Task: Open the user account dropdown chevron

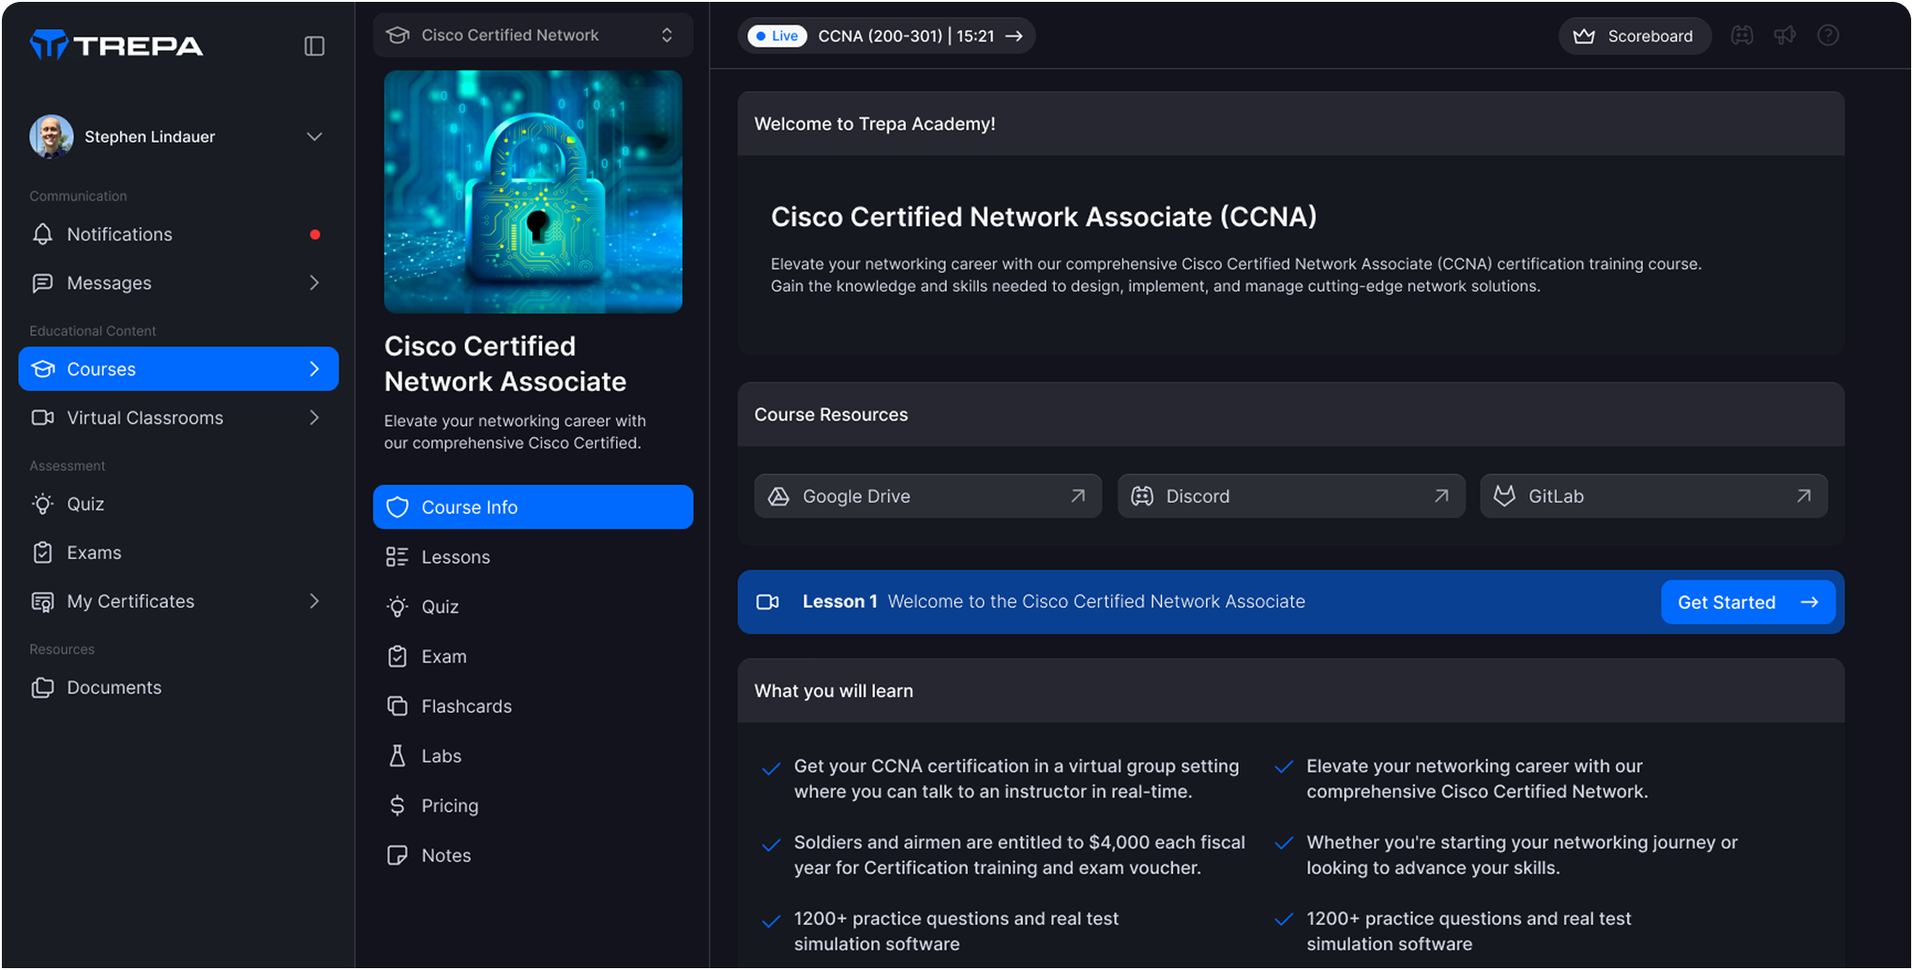Action: click(x=314, y=137)
